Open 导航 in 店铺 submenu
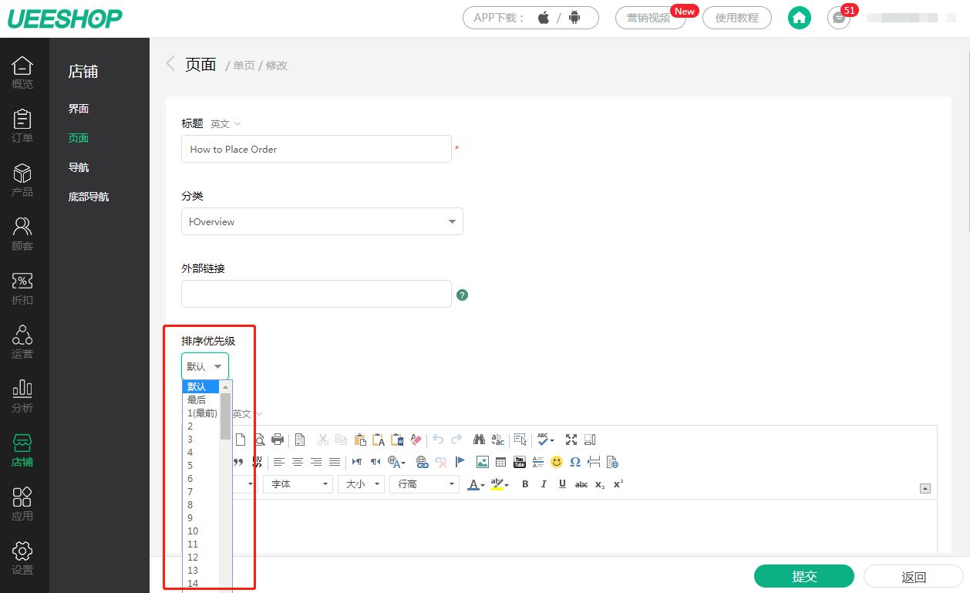 (79, 167)
